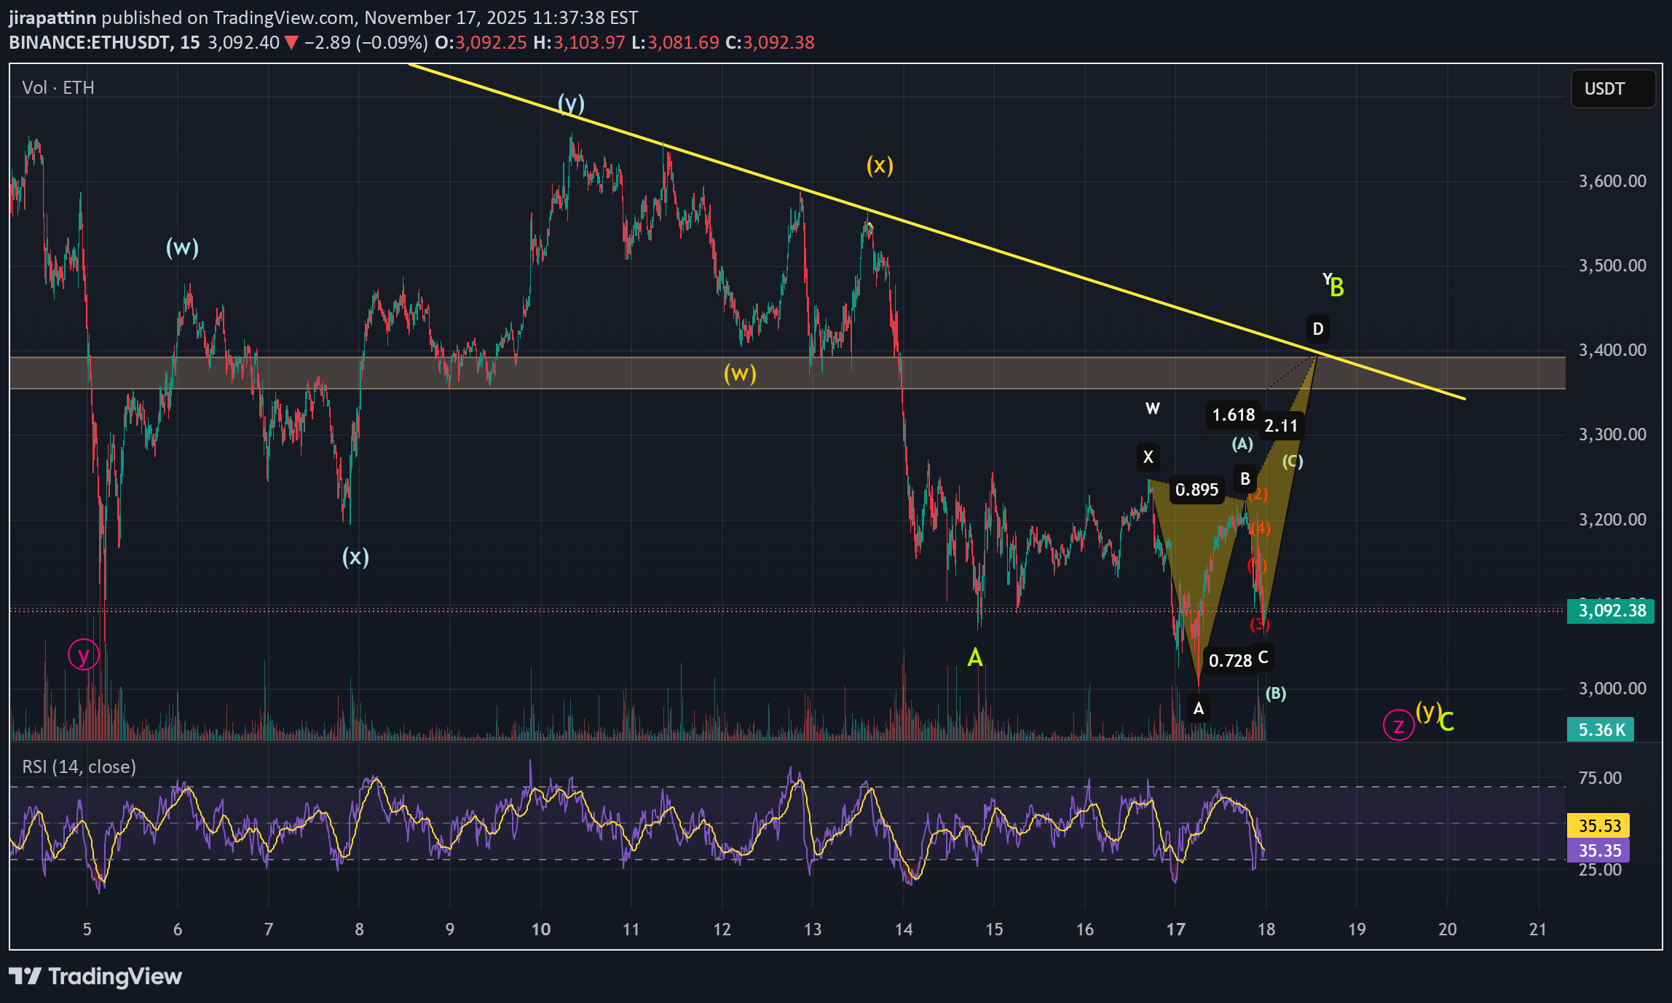Select the harmonic pattern point D label
This screenshot has width=1672, height=1003.
(x=1317, y=329)
